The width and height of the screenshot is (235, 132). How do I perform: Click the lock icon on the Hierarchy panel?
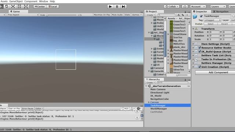pos(185,80)
